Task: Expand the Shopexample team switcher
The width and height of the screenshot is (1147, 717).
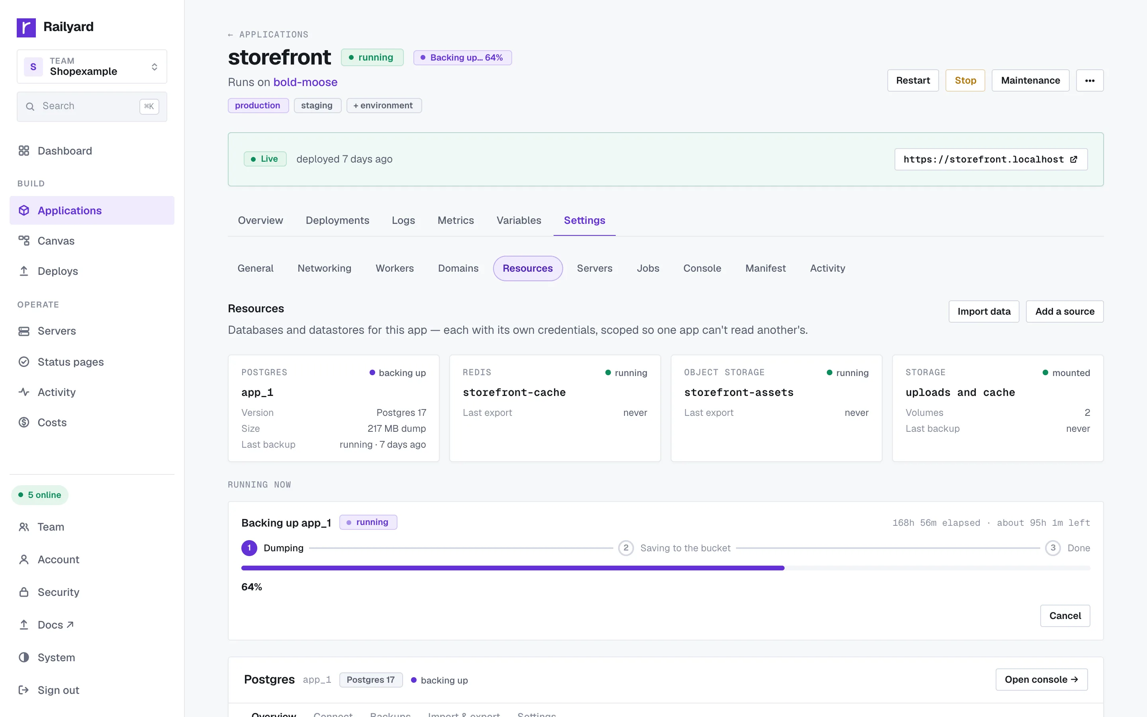Action: [x=92, y=67]
